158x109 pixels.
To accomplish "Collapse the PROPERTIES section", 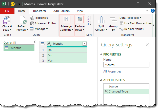I will [102, 55].
